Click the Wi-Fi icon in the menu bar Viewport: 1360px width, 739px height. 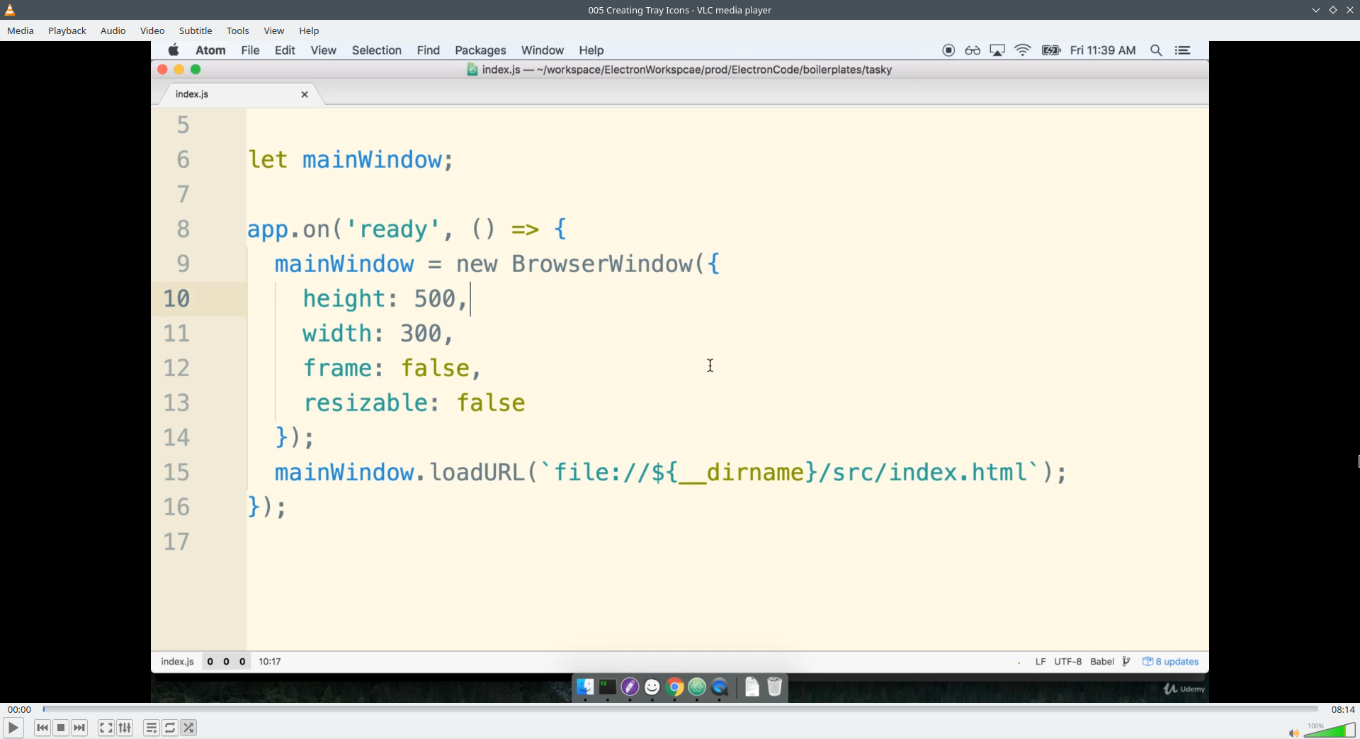(1022, 50)
